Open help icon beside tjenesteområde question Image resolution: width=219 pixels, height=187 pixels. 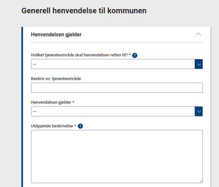[x=135, y=55]
